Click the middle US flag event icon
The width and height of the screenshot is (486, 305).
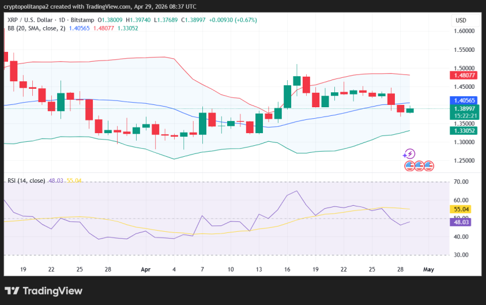[x=419, y=166]
